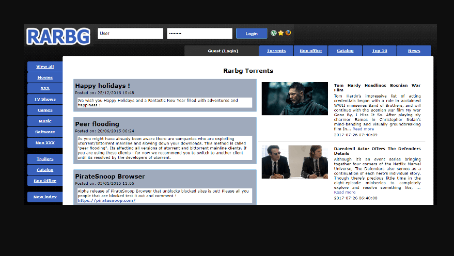Open the Guest (Login) link
Screen dimensions: 454x256
(223, 51)
